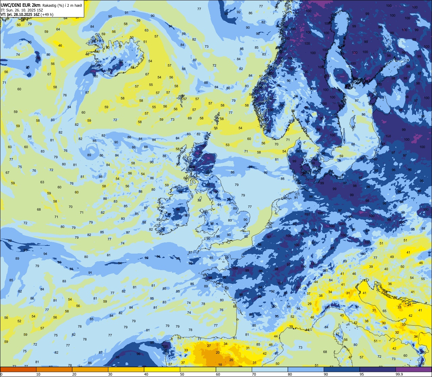432x377 pixels.
Task: Click the 95–99.9 navy legend segment
Action: [x=378, y=370]
